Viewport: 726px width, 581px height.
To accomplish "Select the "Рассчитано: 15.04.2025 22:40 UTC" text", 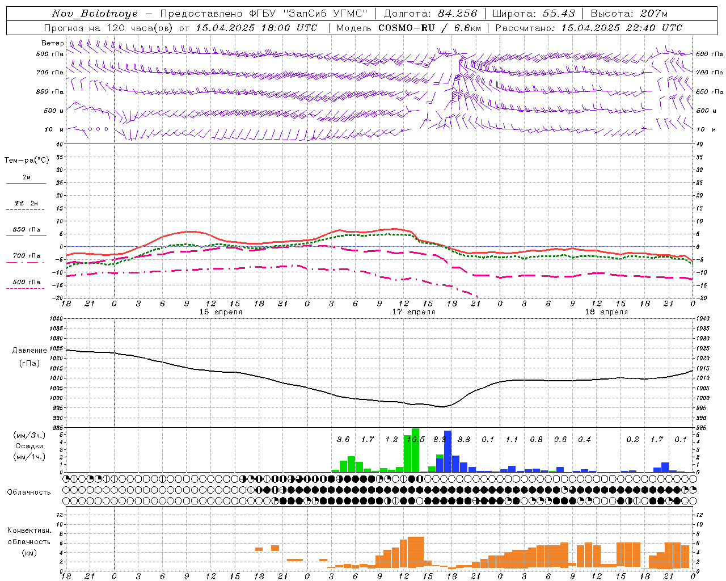I will (589, 28).
